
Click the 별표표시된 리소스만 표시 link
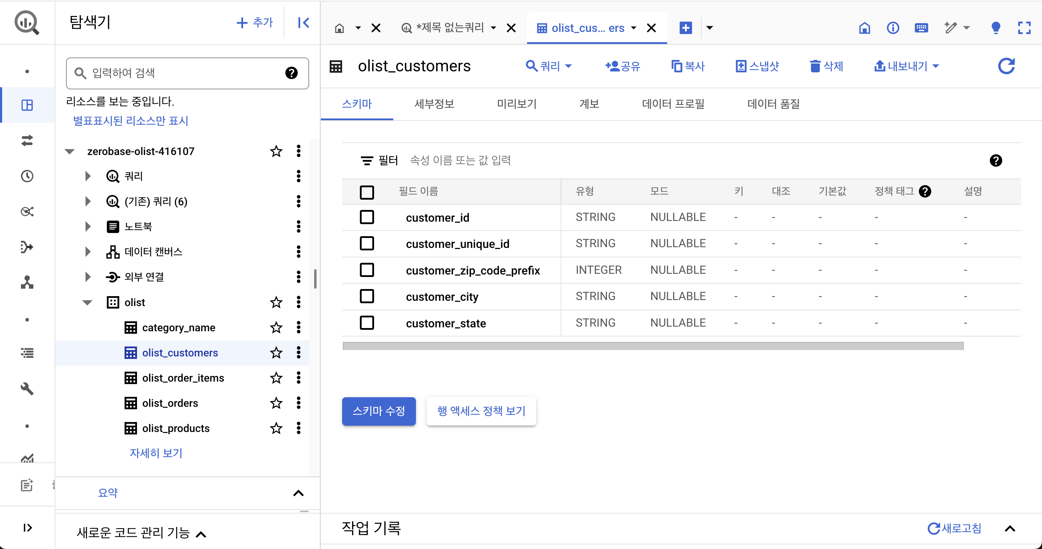(x=131, y=121)
